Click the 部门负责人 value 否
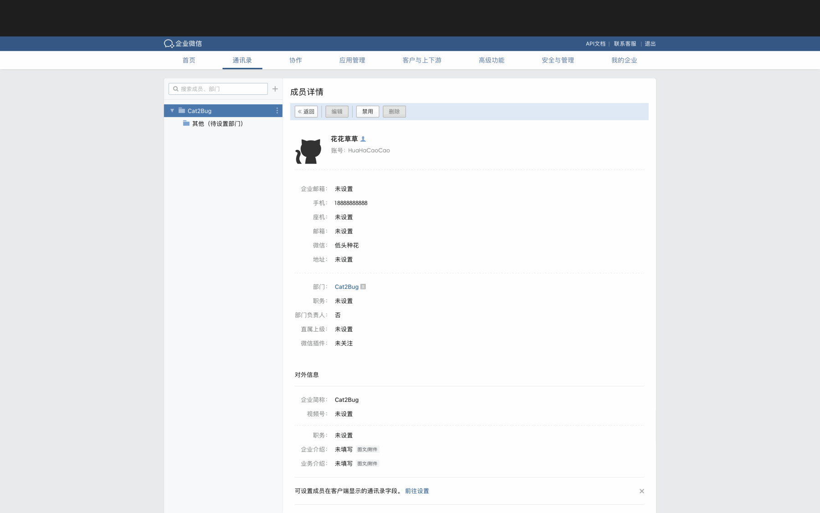Viewport: 820px width, 513px height. [x=338, y=315]
